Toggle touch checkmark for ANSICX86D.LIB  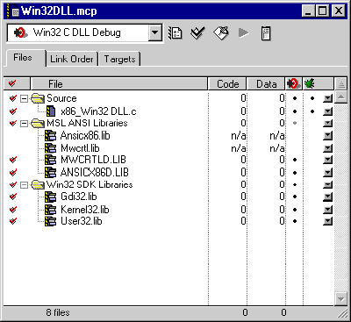[x=12, y=173]
